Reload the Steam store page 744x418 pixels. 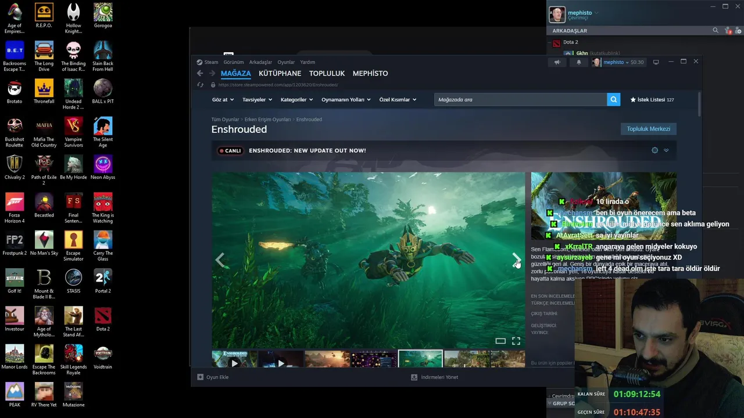(x=200, y=85)
